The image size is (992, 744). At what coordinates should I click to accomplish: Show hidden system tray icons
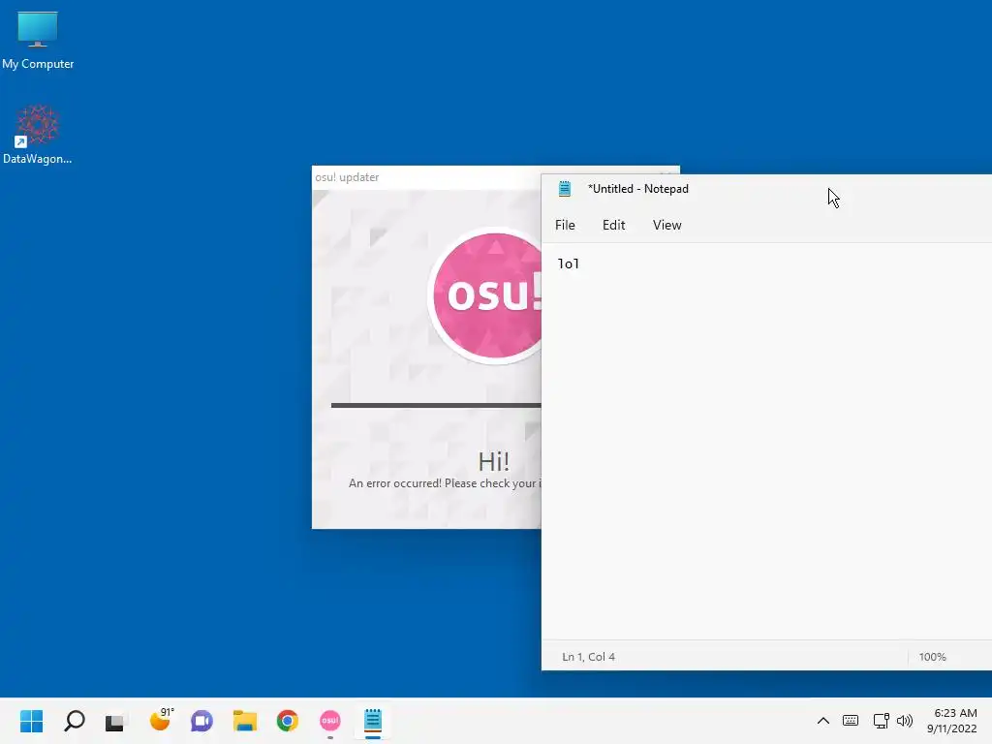point(823,721)
